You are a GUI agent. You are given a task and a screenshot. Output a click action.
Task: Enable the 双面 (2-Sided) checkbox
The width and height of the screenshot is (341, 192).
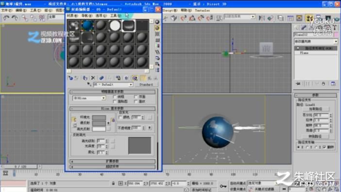[136, 97]
